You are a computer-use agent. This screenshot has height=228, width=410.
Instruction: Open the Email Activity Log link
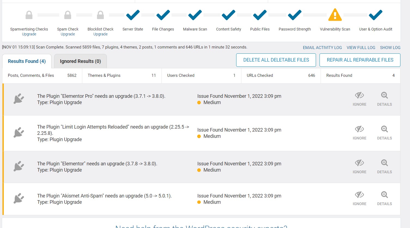click(322, 48)
